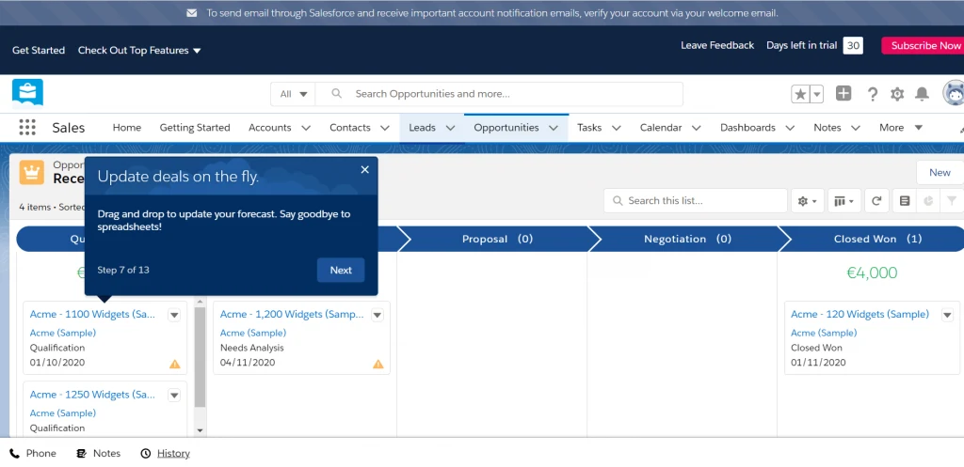Expand the Opportunities tab dropdown arrow
Image resolution: width=964 pixels, height=467 pixels.
click(554, 128)
